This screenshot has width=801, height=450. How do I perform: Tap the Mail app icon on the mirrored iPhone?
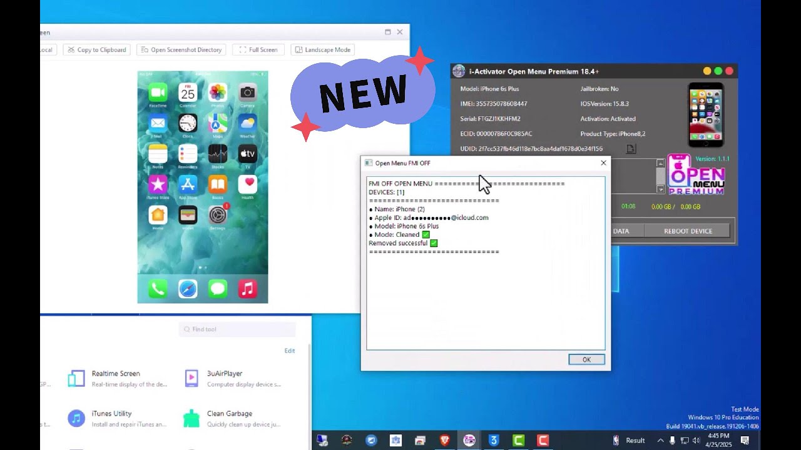(158, 123)
